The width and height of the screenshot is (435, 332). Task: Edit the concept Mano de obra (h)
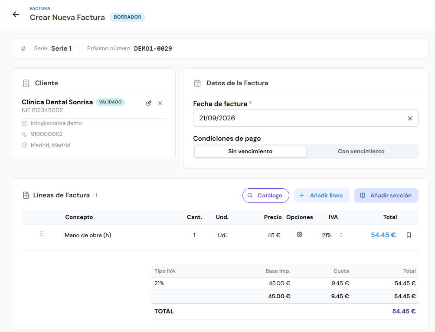88,235
